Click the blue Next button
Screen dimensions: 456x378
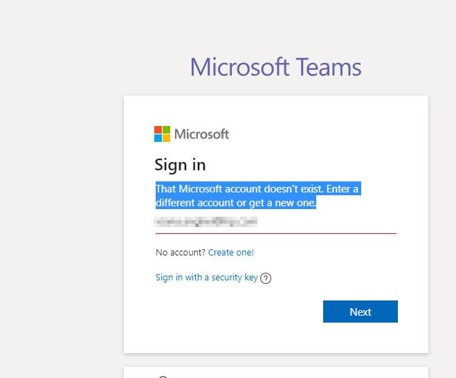click(x=361, y=312)
